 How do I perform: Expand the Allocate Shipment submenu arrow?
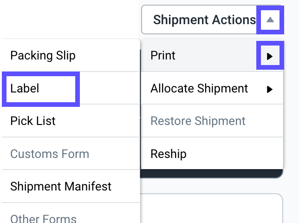pos(270,89)
